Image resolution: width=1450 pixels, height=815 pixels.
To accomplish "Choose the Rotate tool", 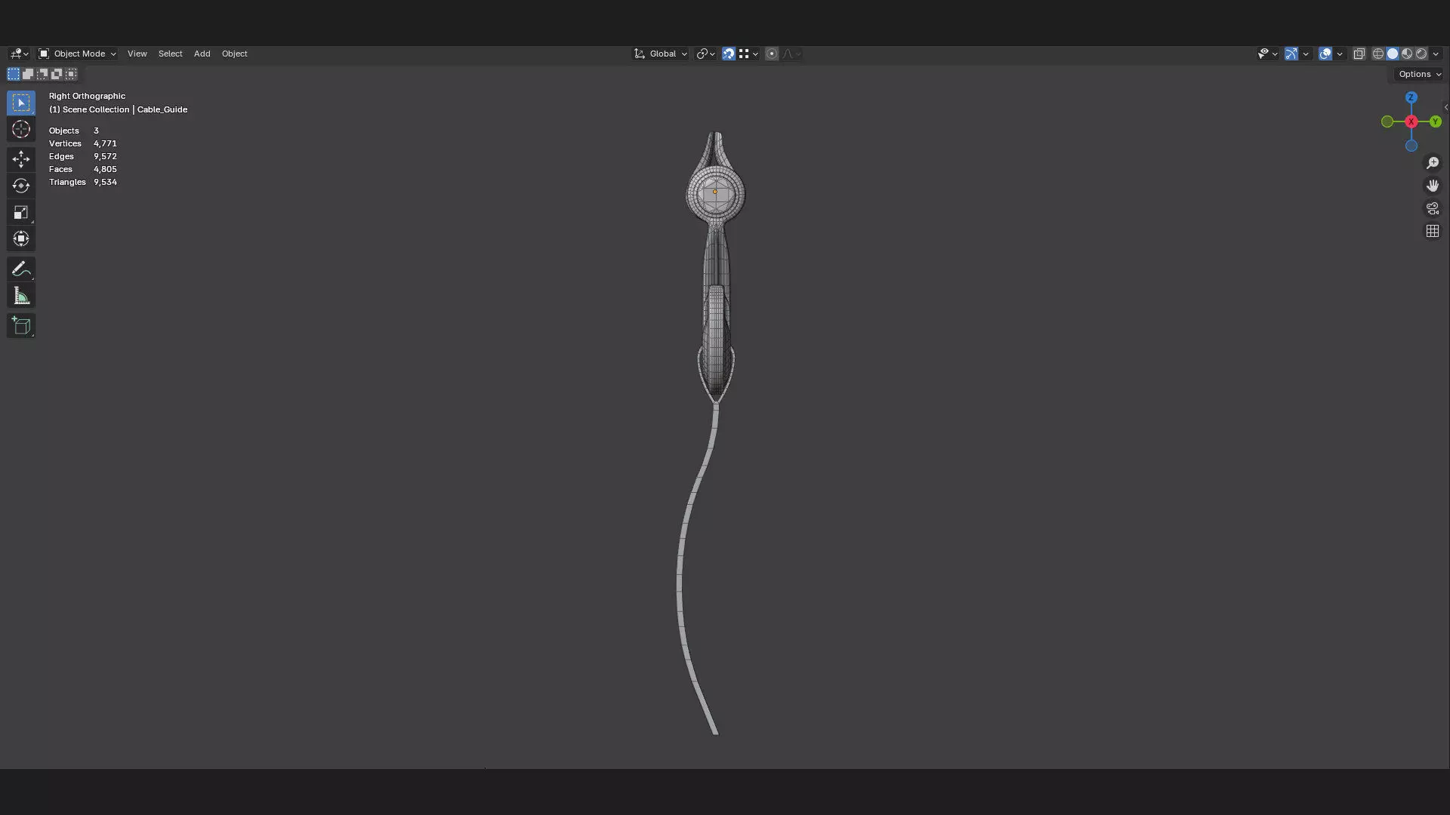I will click(x=21, y=186).
